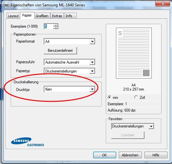Click the Samsung Electronics logo
This screenshot has width=172, height=164.
28,142
